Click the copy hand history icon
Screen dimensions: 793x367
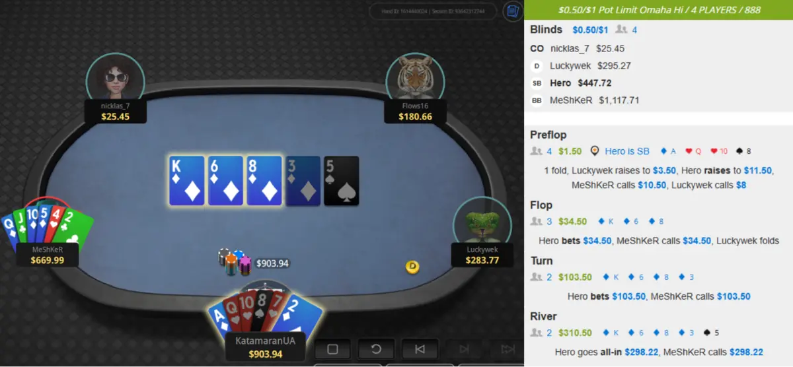[x=511, y=11]
